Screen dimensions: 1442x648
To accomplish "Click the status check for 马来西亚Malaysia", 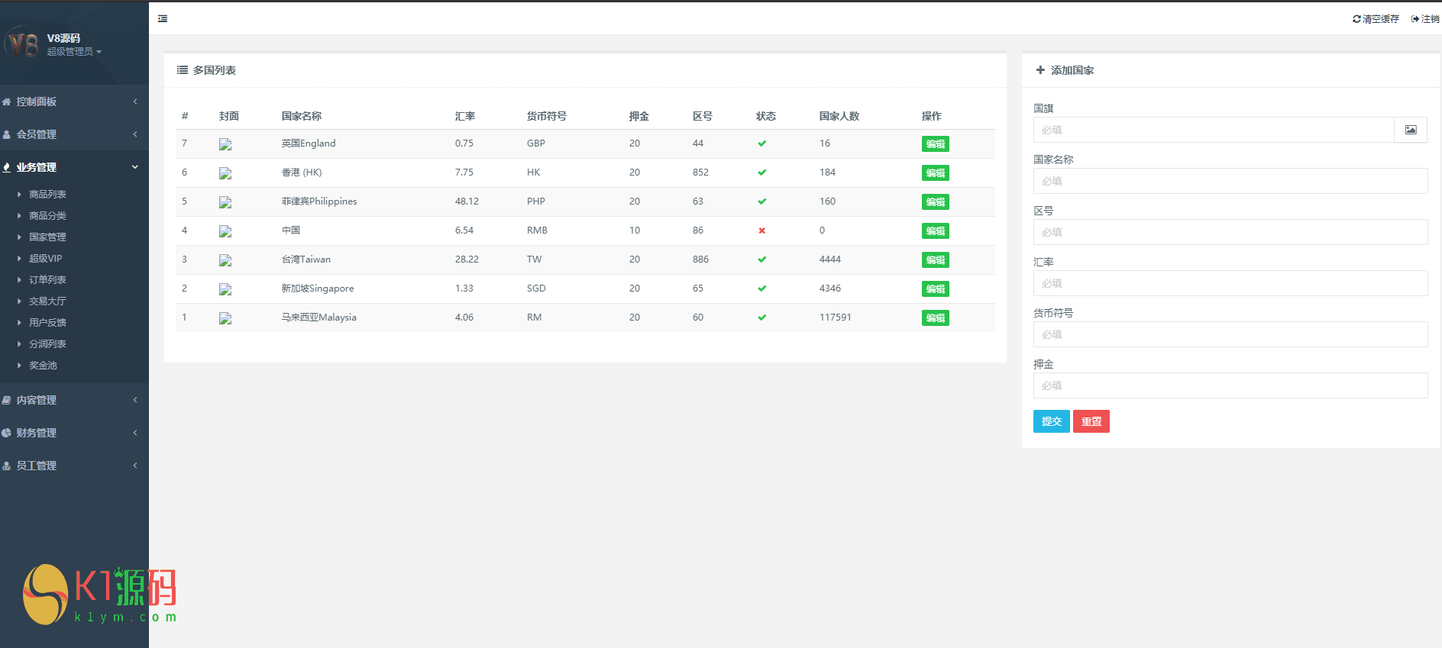I will coord(762,318).
